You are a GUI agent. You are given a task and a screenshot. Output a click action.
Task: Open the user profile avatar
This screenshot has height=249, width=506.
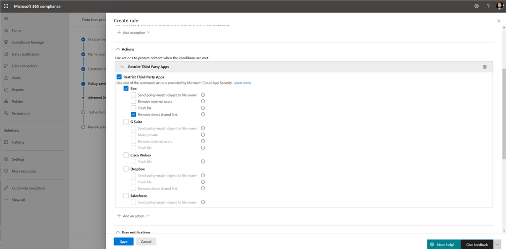500,6
